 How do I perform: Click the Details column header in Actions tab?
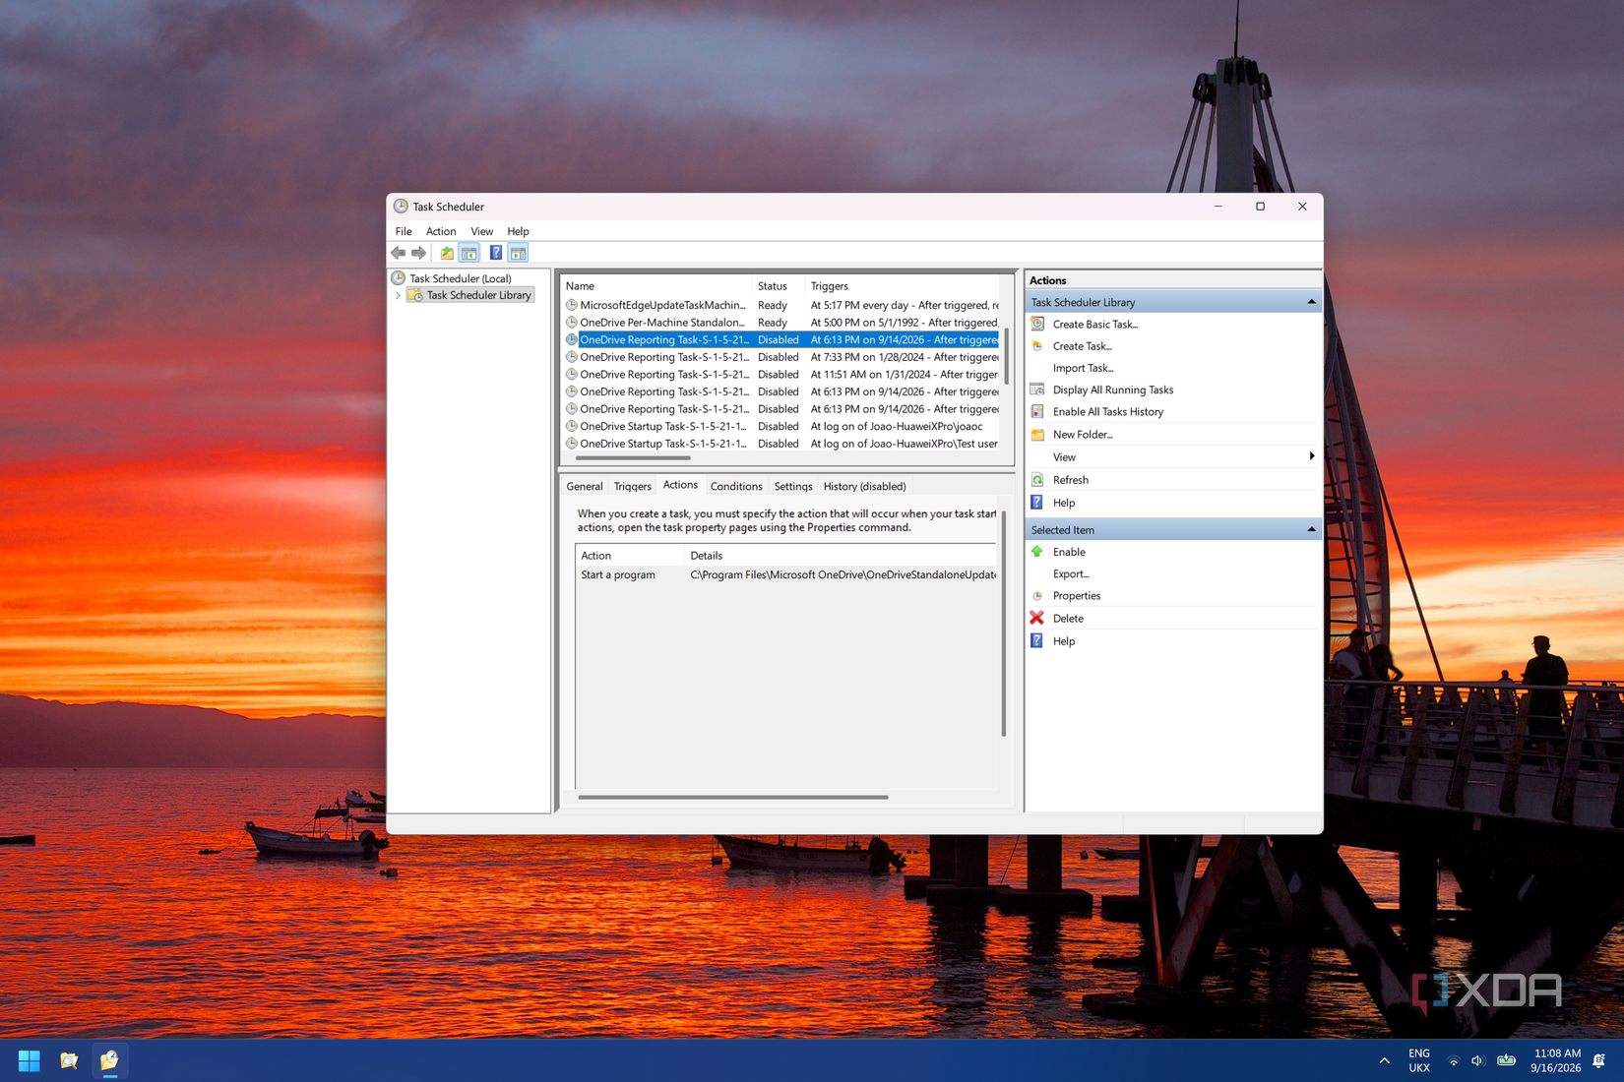(x=843, y=556)
